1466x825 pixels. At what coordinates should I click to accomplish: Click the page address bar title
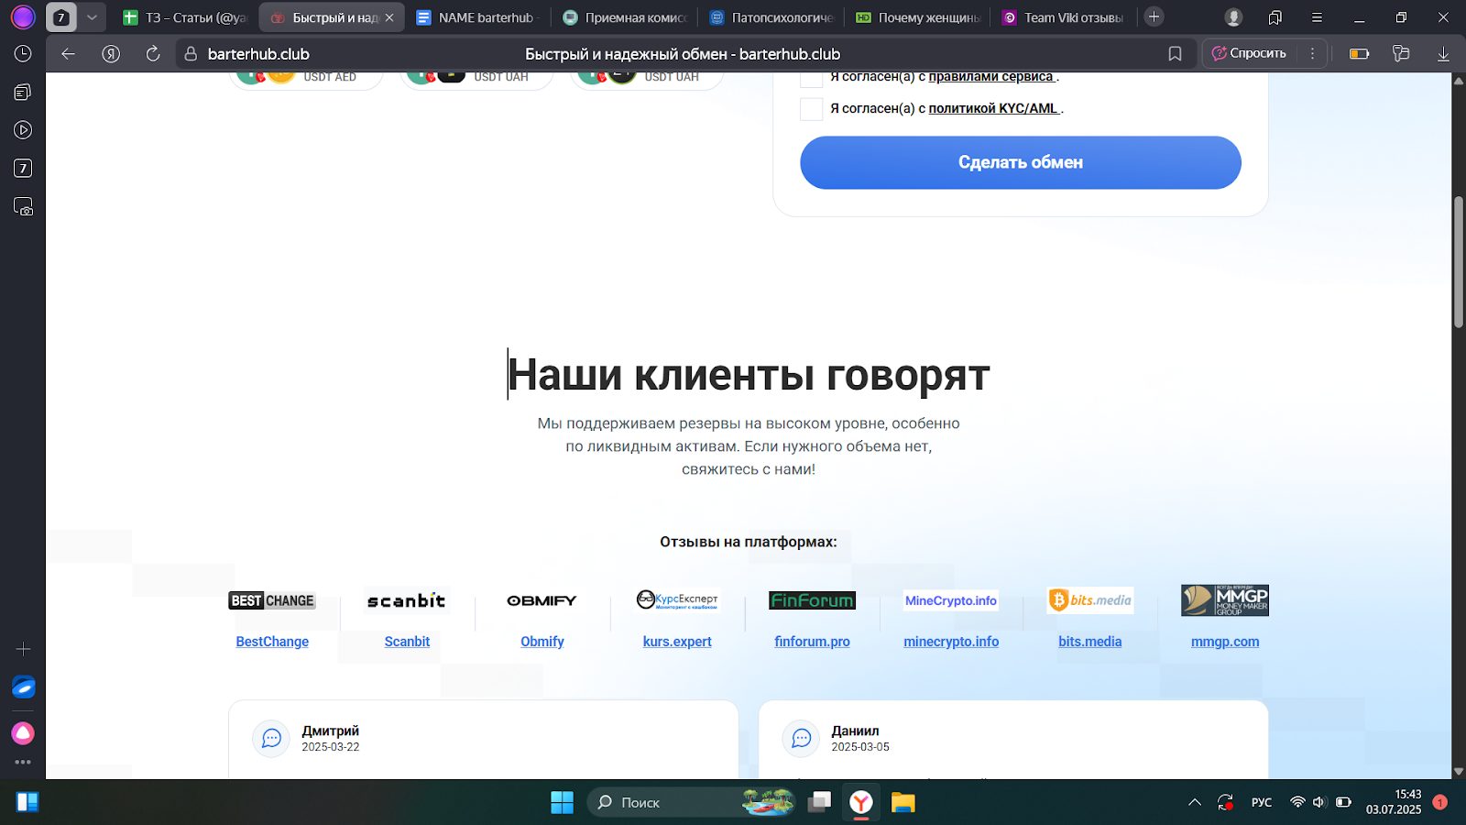pyautogui.click(x=683, y=54)
